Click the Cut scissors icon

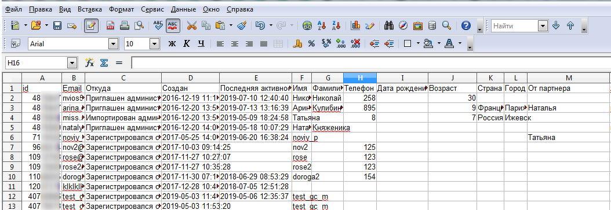(192, 25)
